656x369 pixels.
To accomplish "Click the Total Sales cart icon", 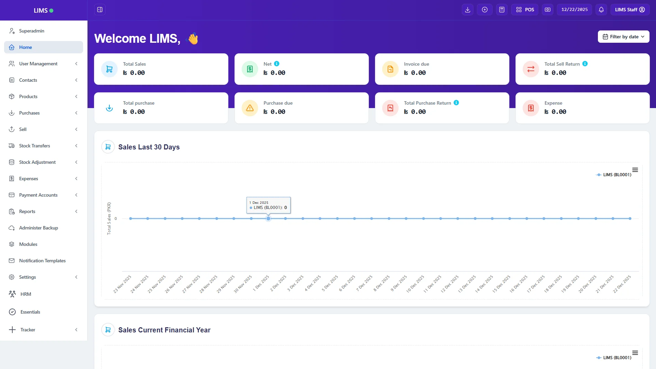I will pos(109,69).
